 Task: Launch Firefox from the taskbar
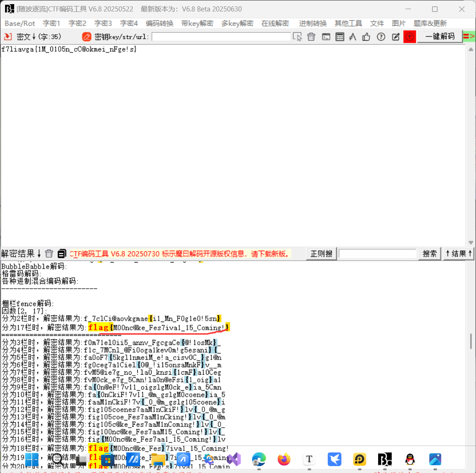(x=284, y=459)
